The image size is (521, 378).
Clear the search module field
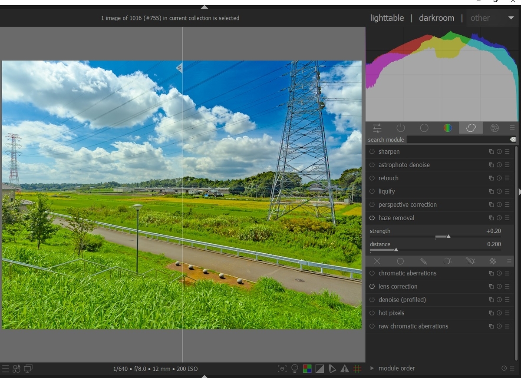click(513, 139)
